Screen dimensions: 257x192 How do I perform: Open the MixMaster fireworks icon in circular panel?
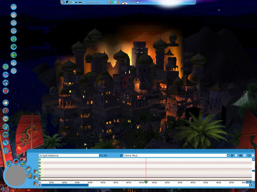[9, 163]
